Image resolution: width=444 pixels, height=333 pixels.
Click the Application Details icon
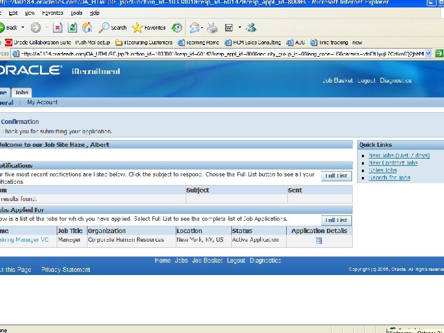(x=319, y=241)
